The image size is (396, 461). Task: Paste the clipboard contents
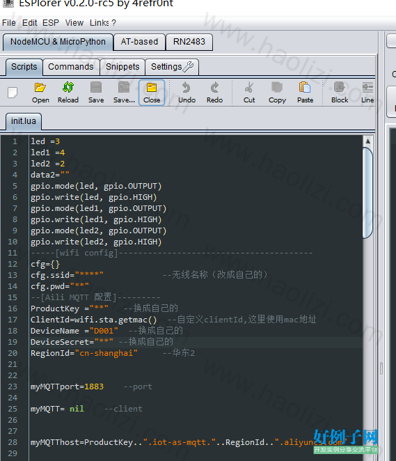point(305,93)
